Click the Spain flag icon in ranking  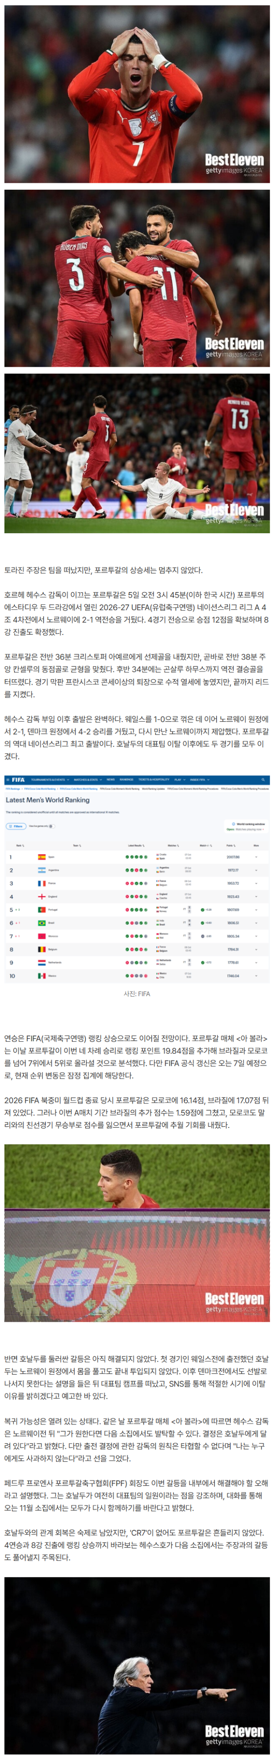(42, 857)
